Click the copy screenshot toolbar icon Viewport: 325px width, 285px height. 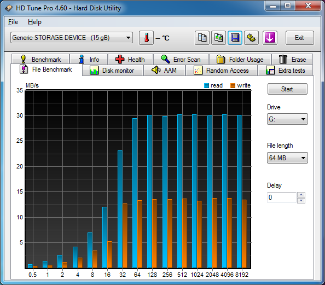(x=218, y=38)
